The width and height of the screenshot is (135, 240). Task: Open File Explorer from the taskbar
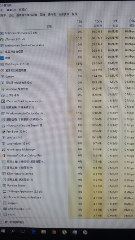tap(44, 232)
